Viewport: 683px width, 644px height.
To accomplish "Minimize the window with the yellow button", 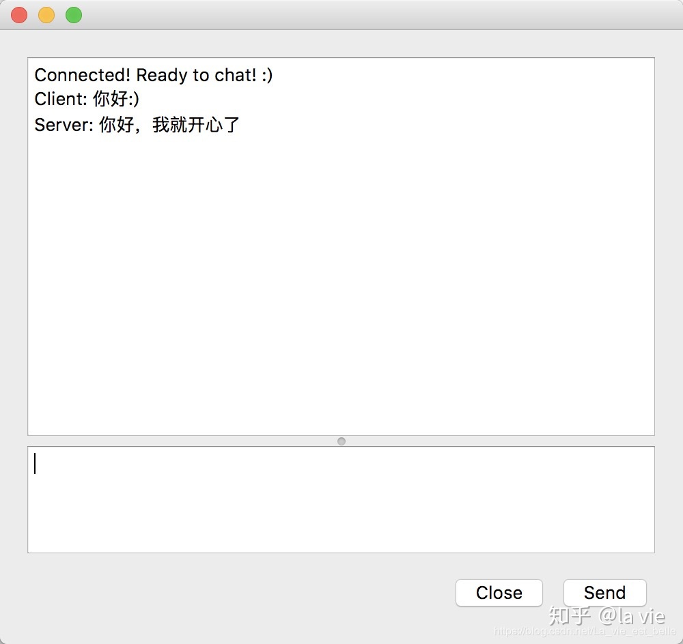I will pos(46,15).
